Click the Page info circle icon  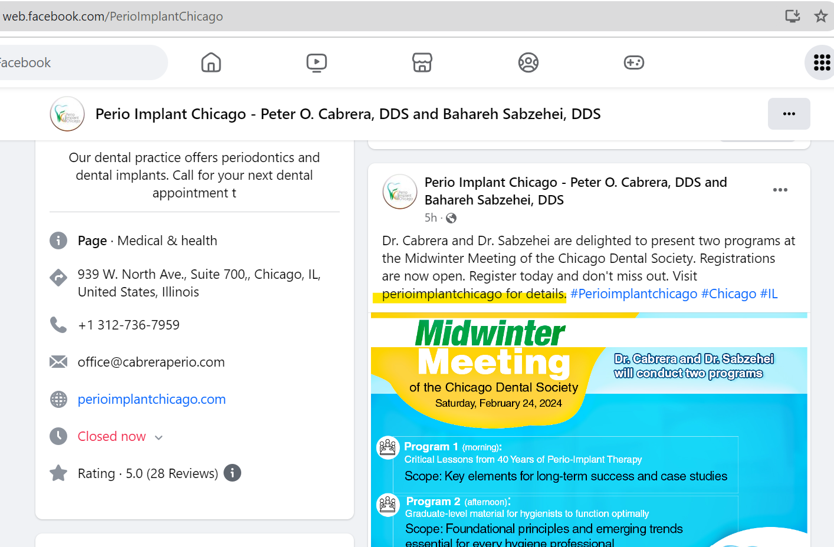[x=58, y=240]
